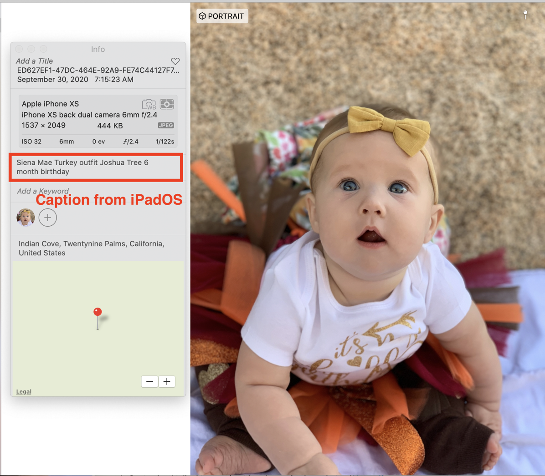The height and width of the screenshot is (476, 545).
Task: Zoom in the map with plus button
Action: [x=167, y=381]
